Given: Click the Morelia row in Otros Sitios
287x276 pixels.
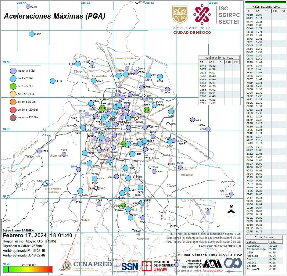Looking at the screenshot, I should click(x=265, y=256).
